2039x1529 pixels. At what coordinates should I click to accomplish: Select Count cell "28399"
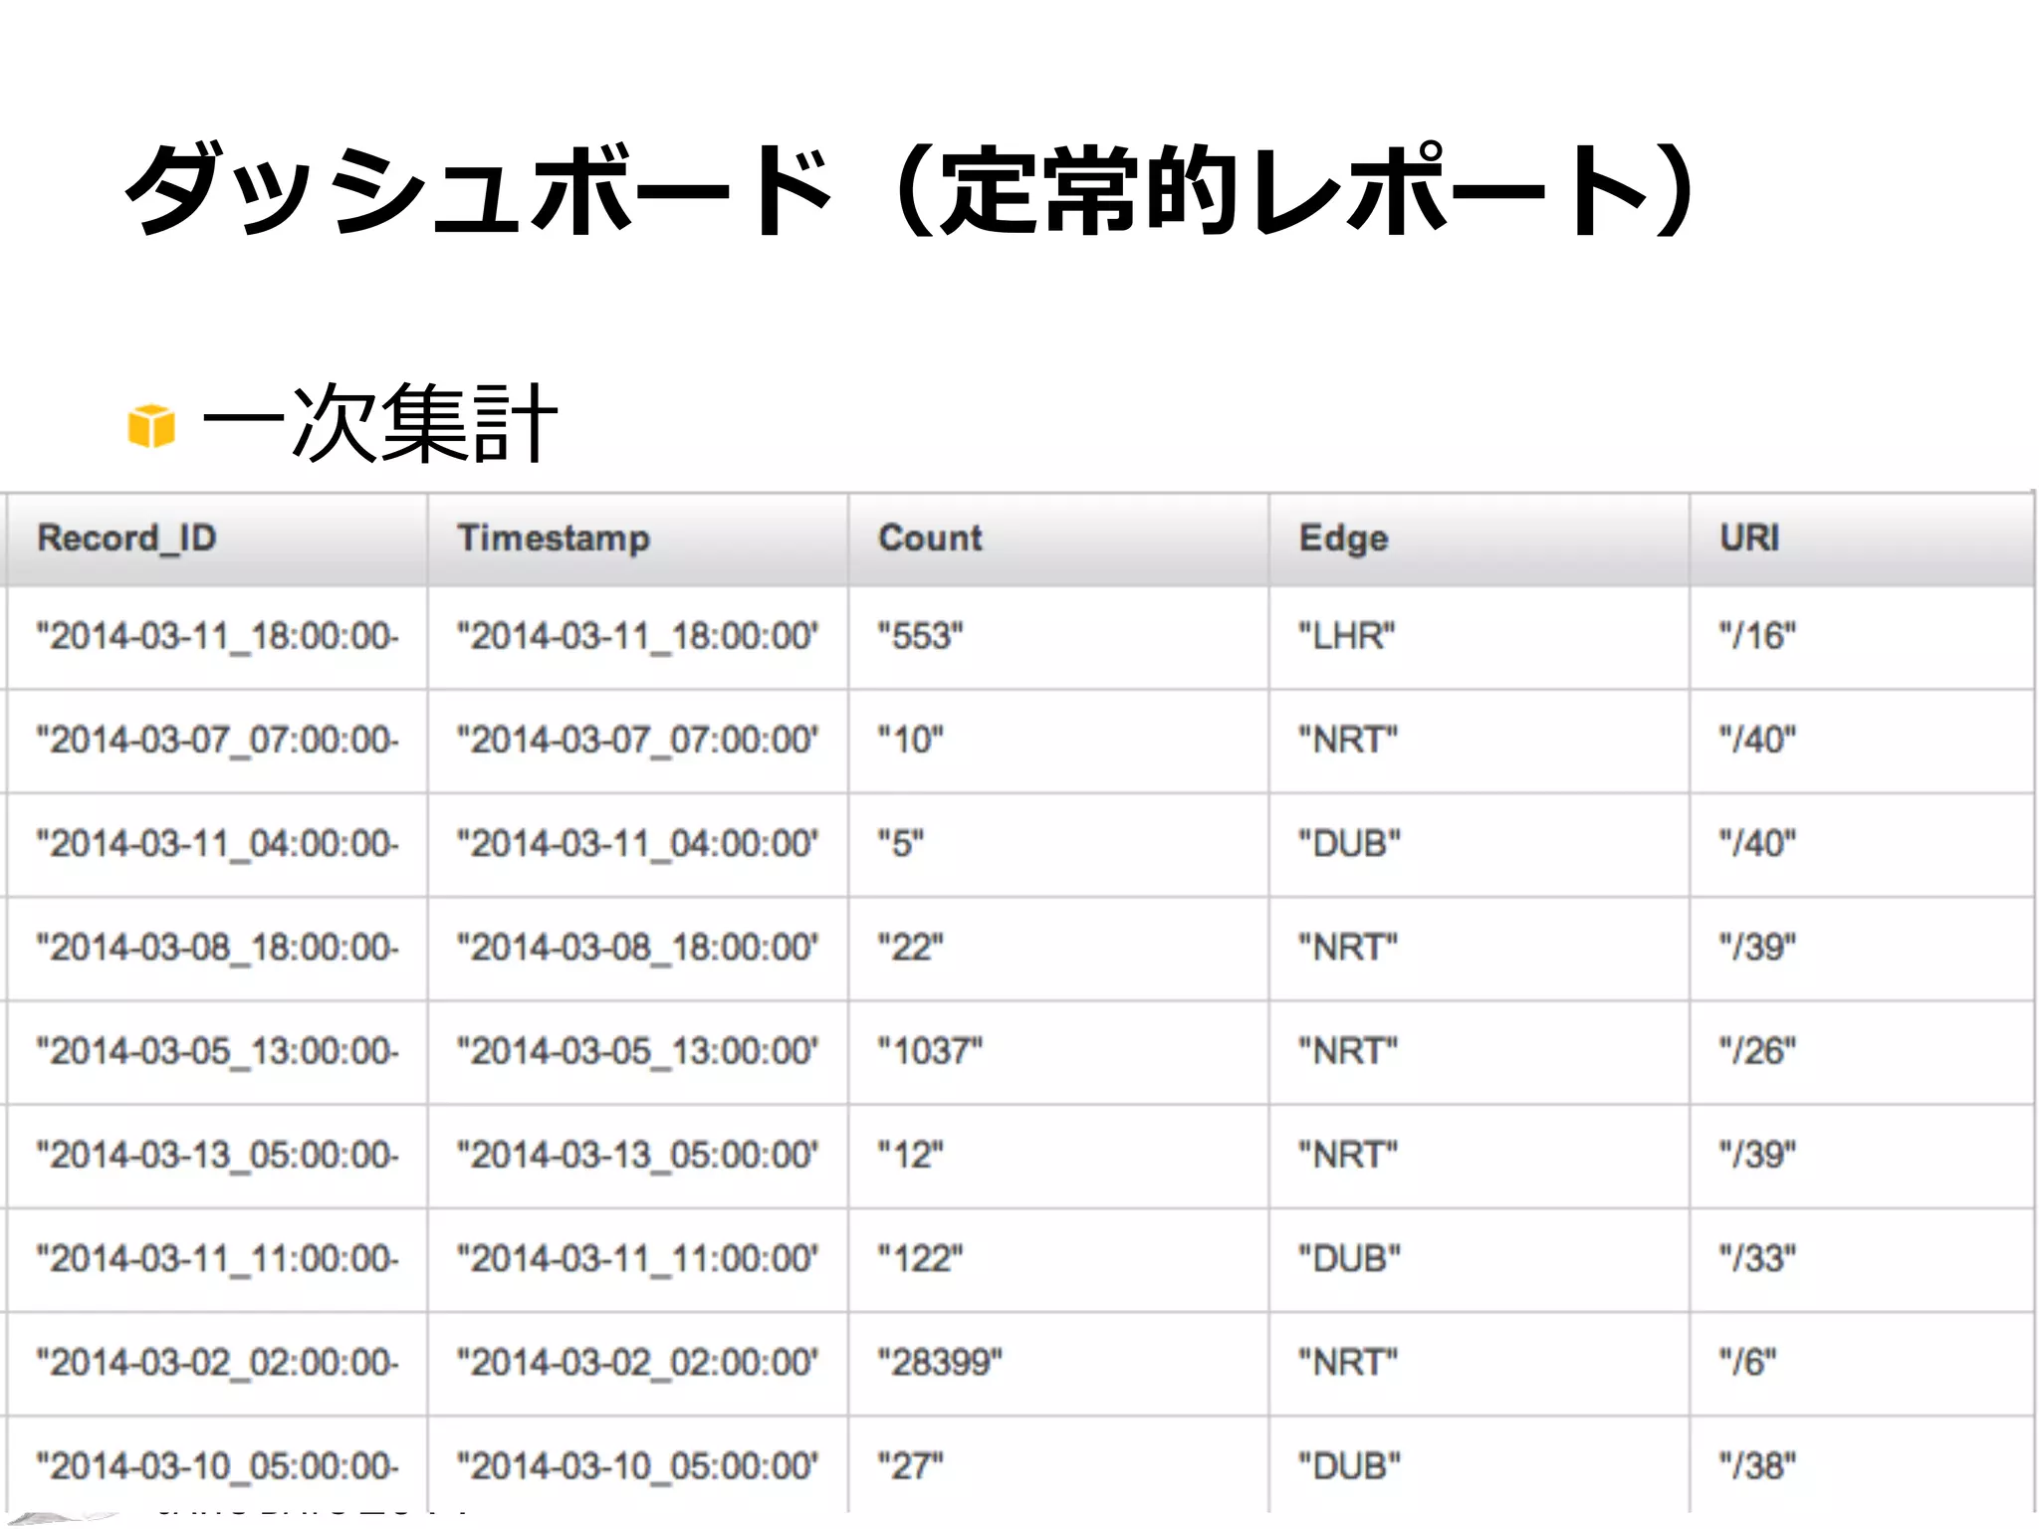pyautogui.click(x=1058, y=1363)
